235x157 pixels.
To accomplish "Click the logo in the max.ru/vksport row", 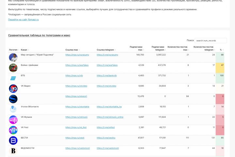I will [x=13, y=99].
